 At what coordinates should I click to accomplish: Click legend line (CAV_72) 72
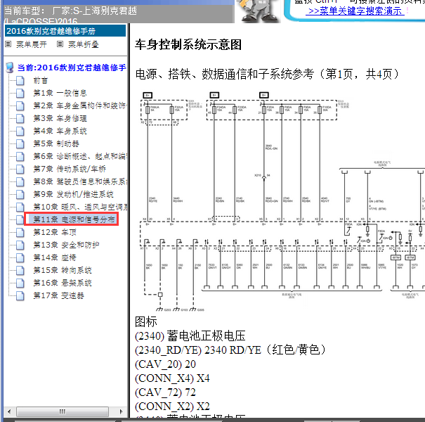[165, 392]
